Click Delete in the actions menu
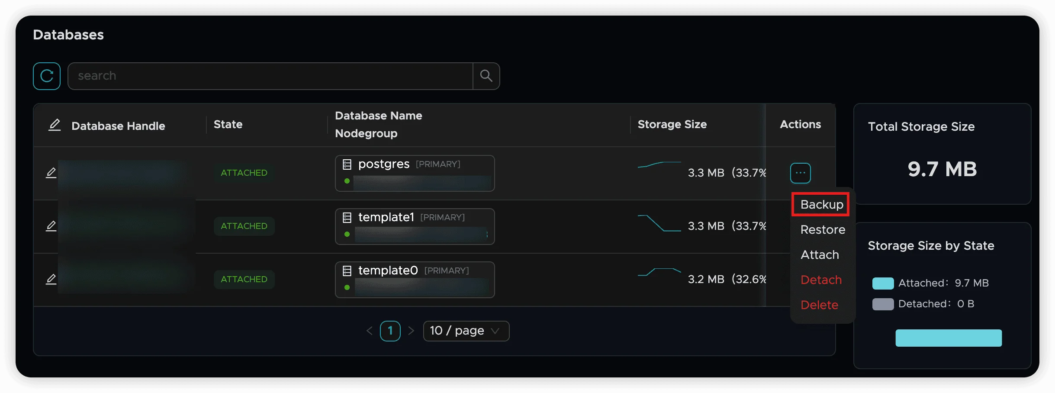The width and height of the screenshot is (1055, 393). [819, 305]
